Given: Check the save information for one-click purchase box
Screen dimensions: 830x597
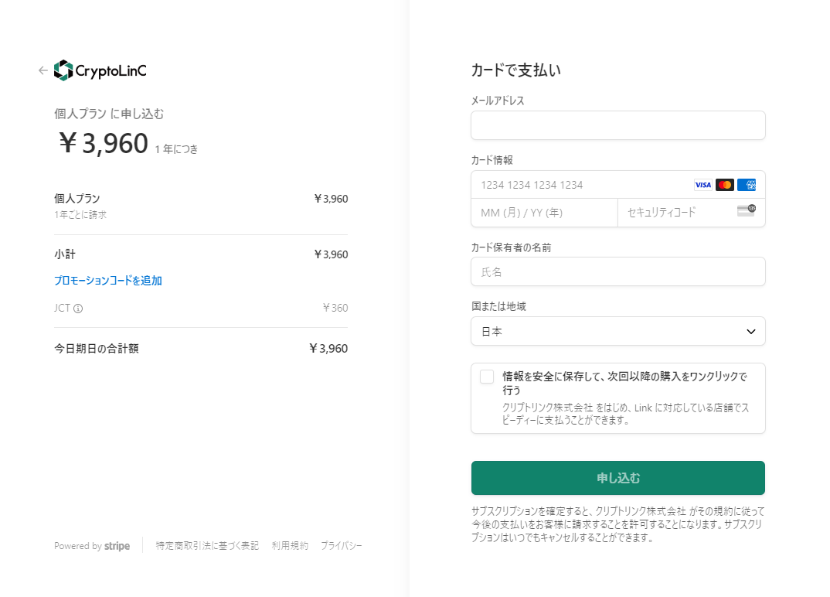Looking at the screenshot, I should 486,377.
